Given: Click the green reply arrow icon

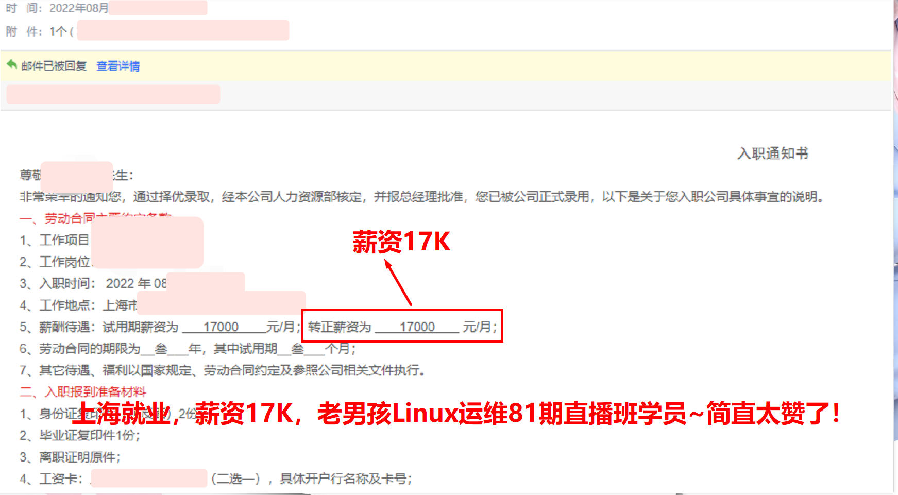Looking at the screenshot, I should tap(12, 65).
